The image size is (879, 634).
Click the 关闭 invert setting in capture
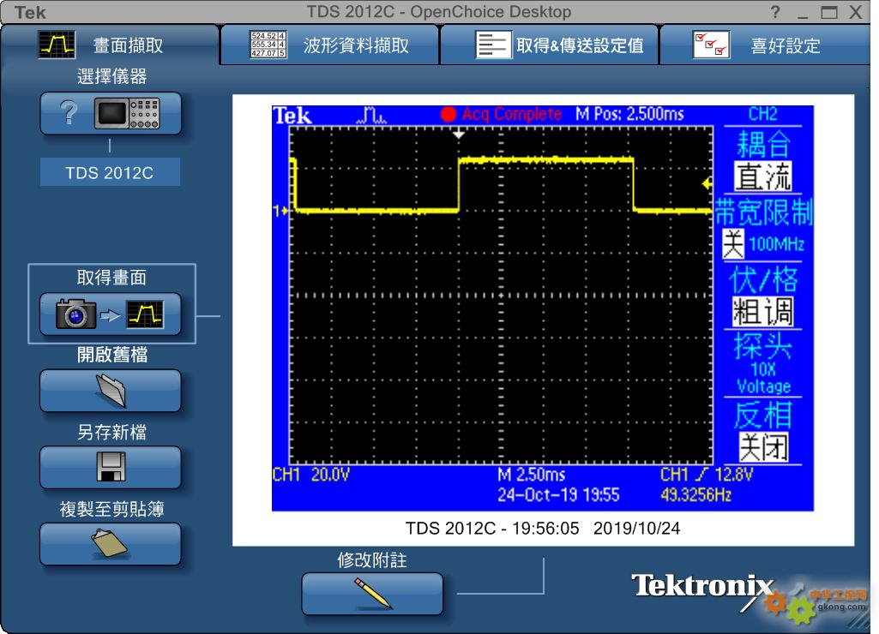[x=763, y=447]
